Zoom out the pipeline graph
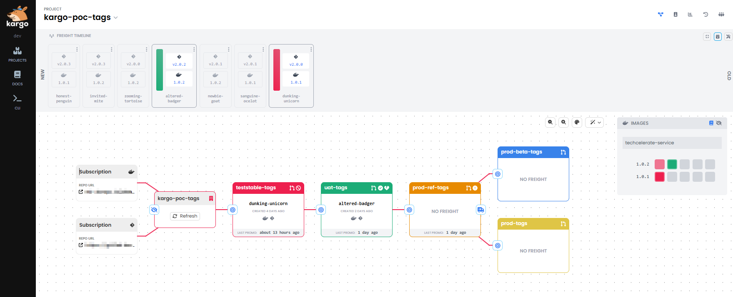733x297 pixels. tap(550, 122)
